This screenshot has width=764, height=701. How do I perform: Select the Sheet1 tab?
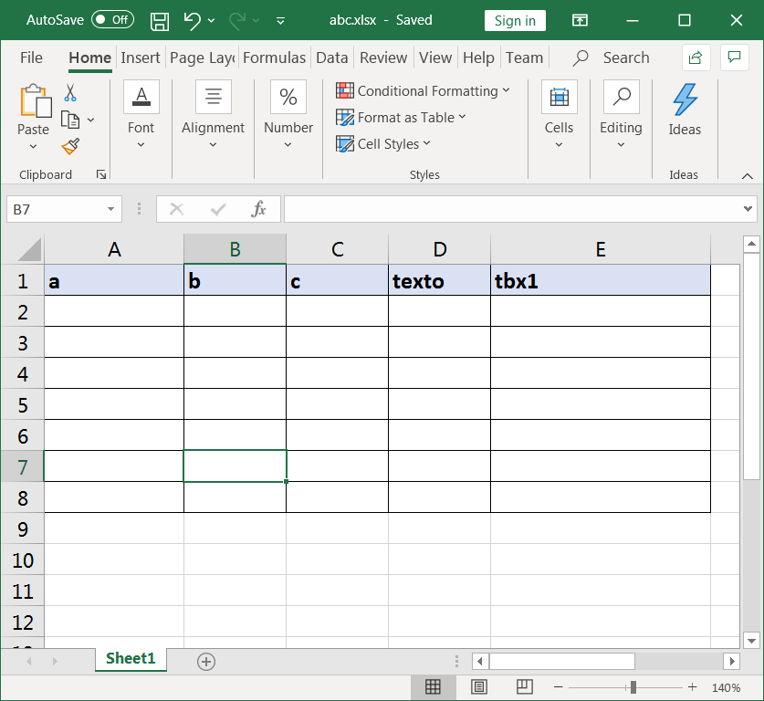pyautogui.click(x=131, y=659)
